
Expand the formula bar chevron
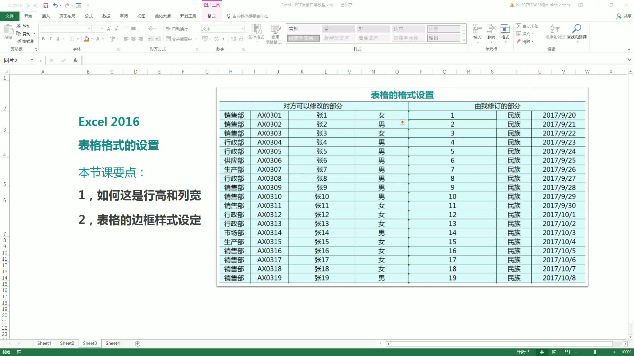[x=629, y=60]
